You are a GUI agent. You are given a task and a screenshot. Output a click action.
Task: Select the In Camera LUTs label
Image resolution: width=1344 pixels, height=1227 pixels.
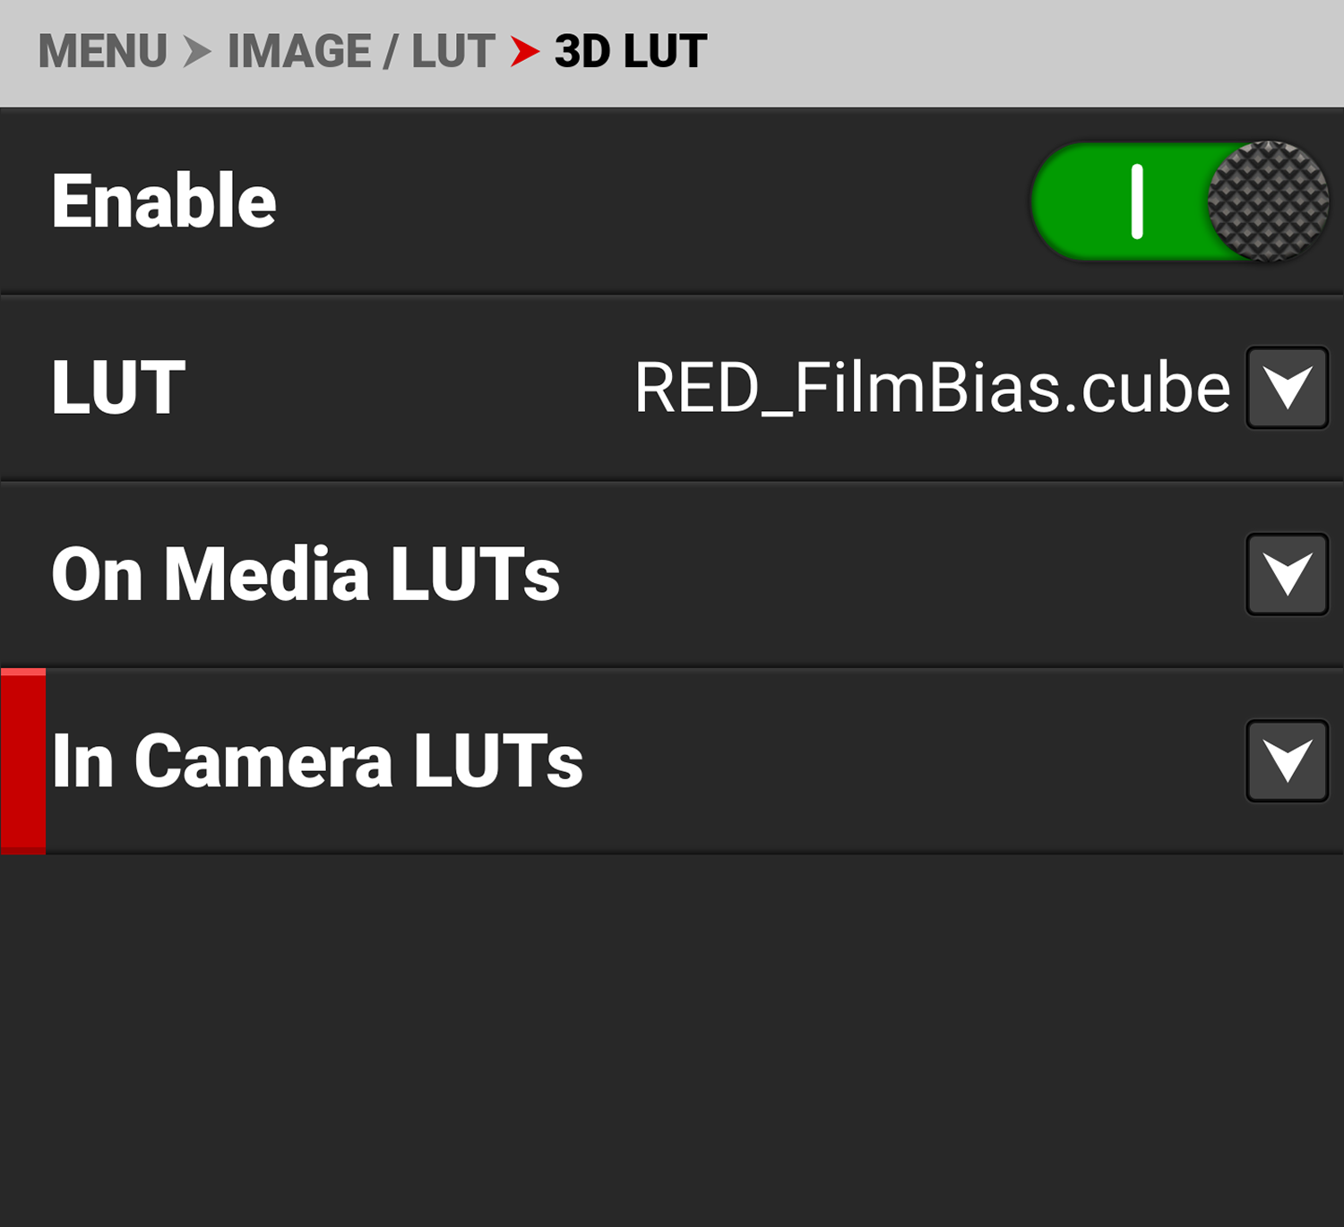(x=317, y=760)
